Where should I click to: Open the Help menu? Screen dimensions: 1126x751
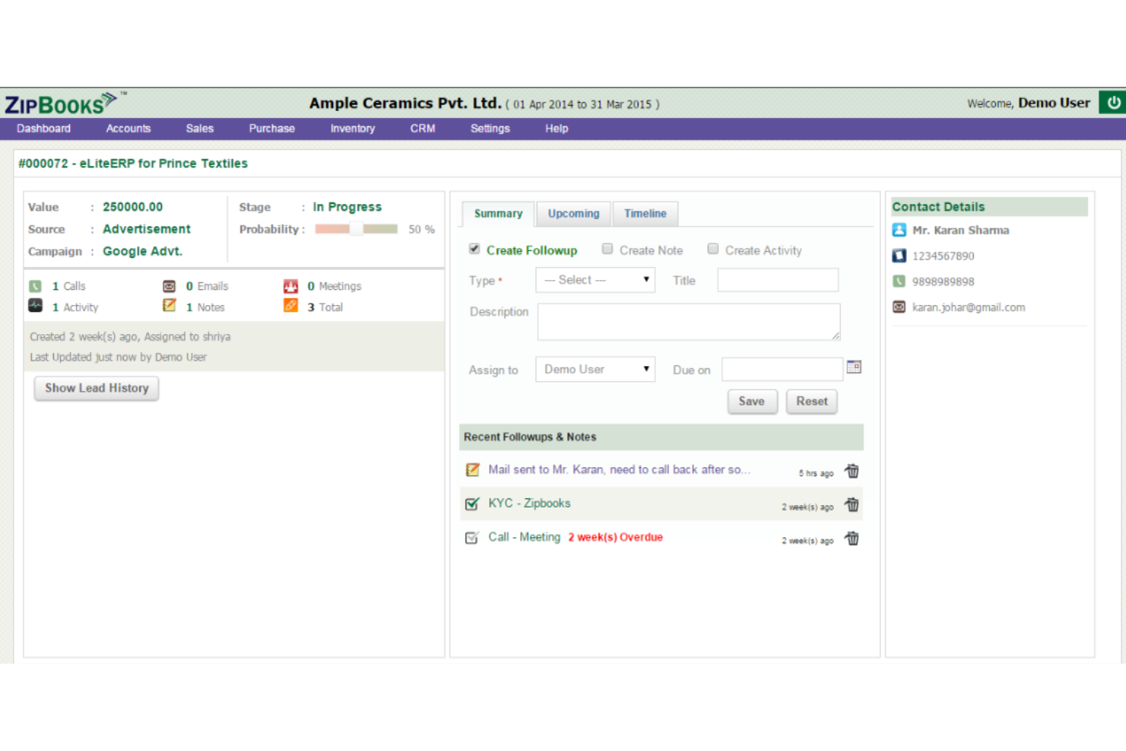(x=556, y=129)
